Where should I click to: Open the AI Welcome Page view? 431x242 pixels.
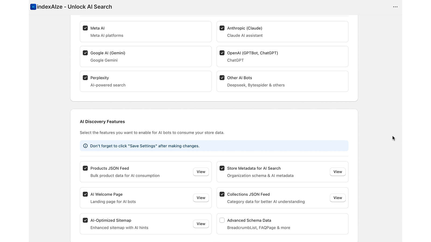[201, 198]
